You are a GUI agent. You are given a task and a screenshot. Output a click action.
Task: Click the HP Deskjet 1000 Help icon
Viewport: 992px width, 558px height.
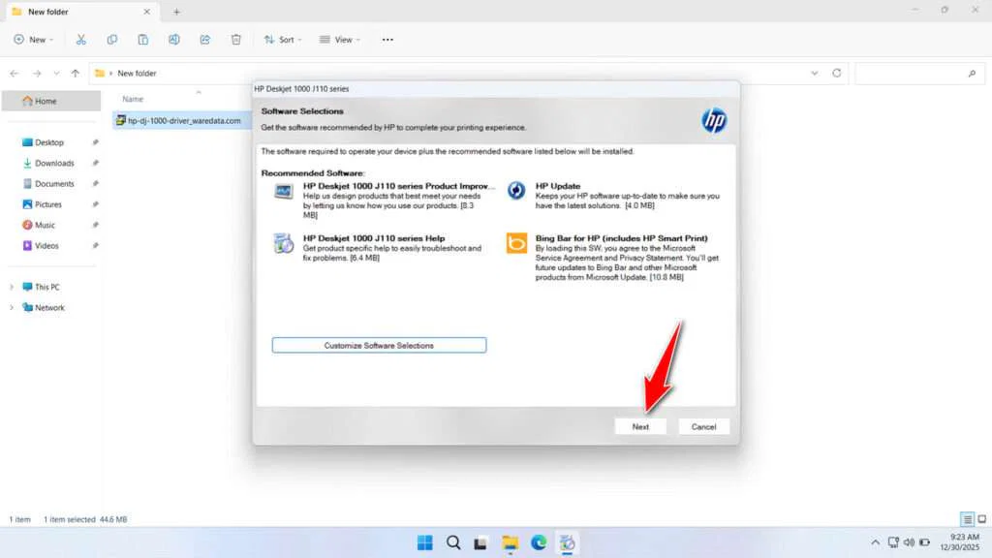(x=283, y=244)
